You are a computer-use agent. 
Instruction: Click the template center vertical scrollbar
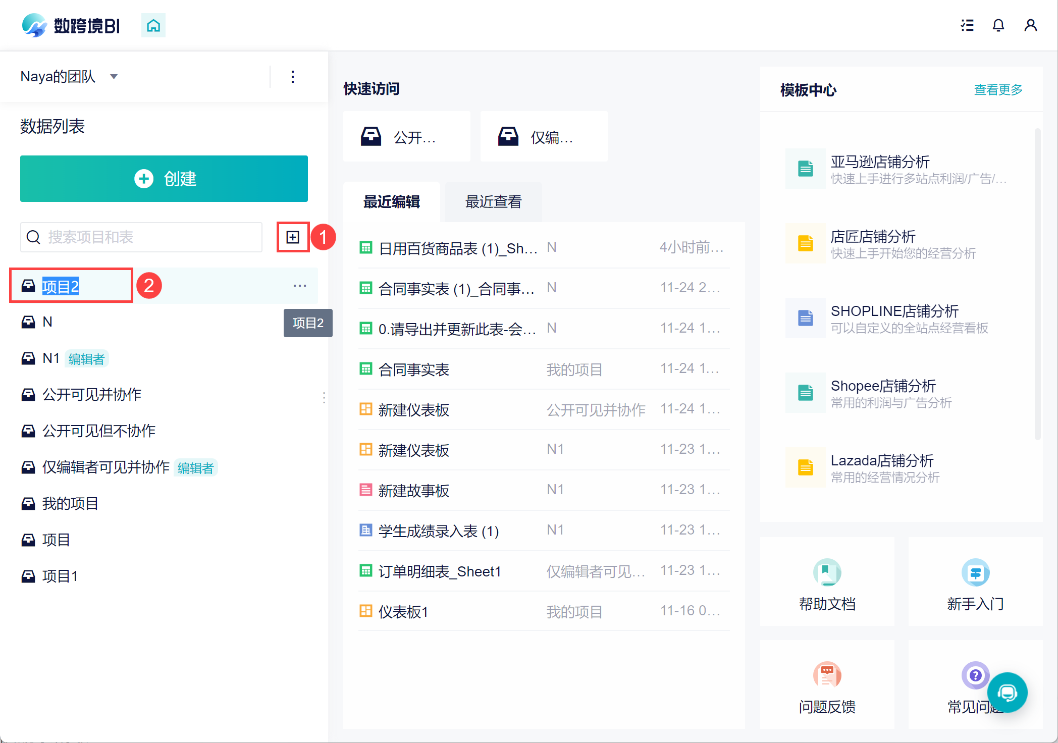point(1037,283)
